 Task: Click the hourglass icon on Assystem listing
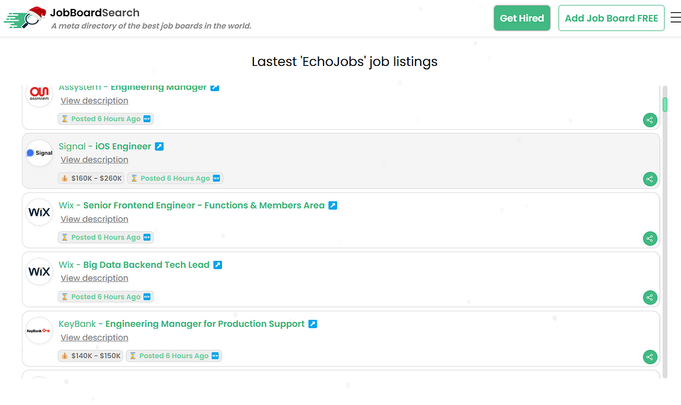click(x=65, y=119)
